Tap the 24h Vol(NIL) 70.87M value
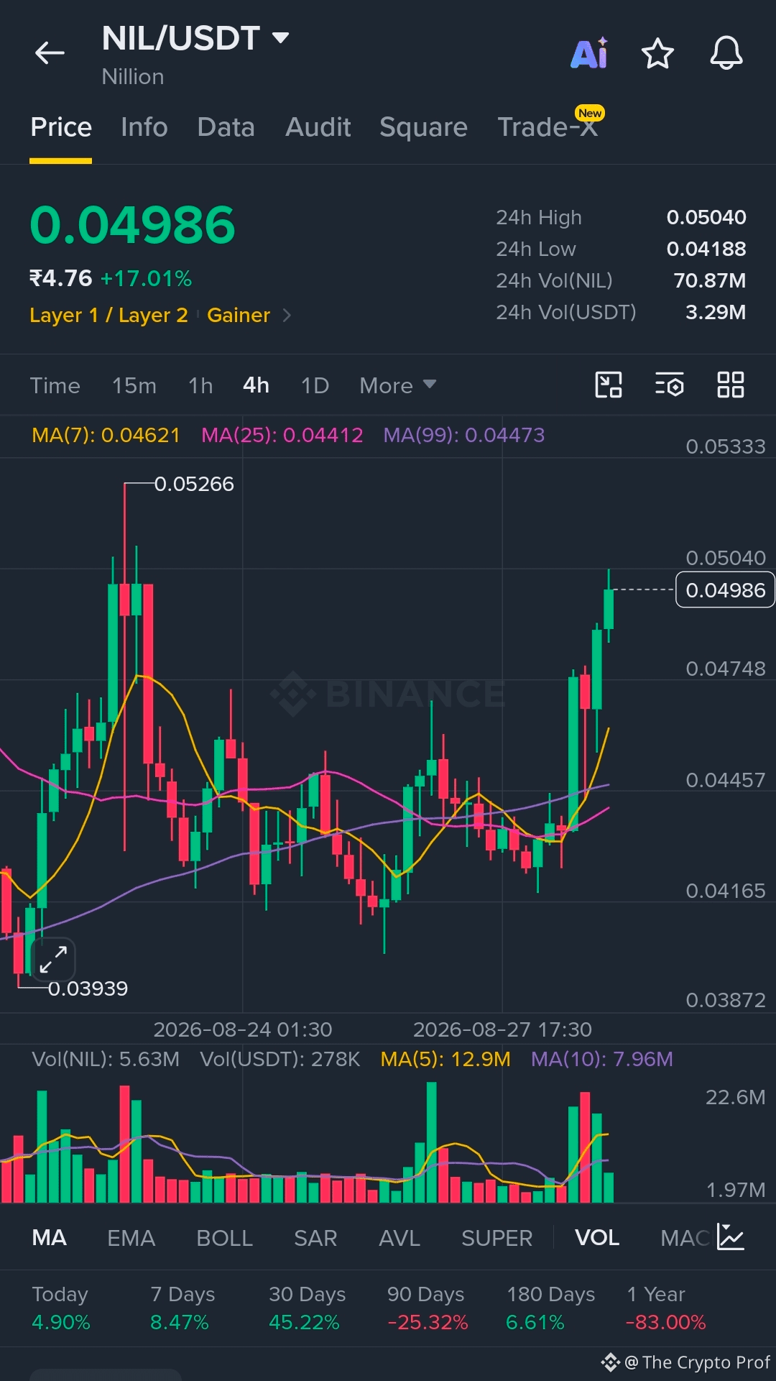Viewport: 776px width, 1381px height. click(709, 280)
